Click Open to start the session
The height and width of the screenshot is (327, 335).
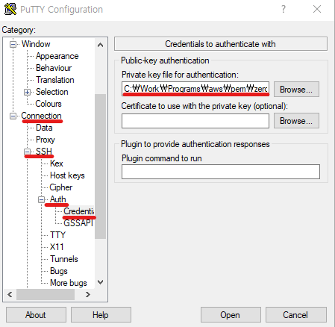tap(231, 315)
